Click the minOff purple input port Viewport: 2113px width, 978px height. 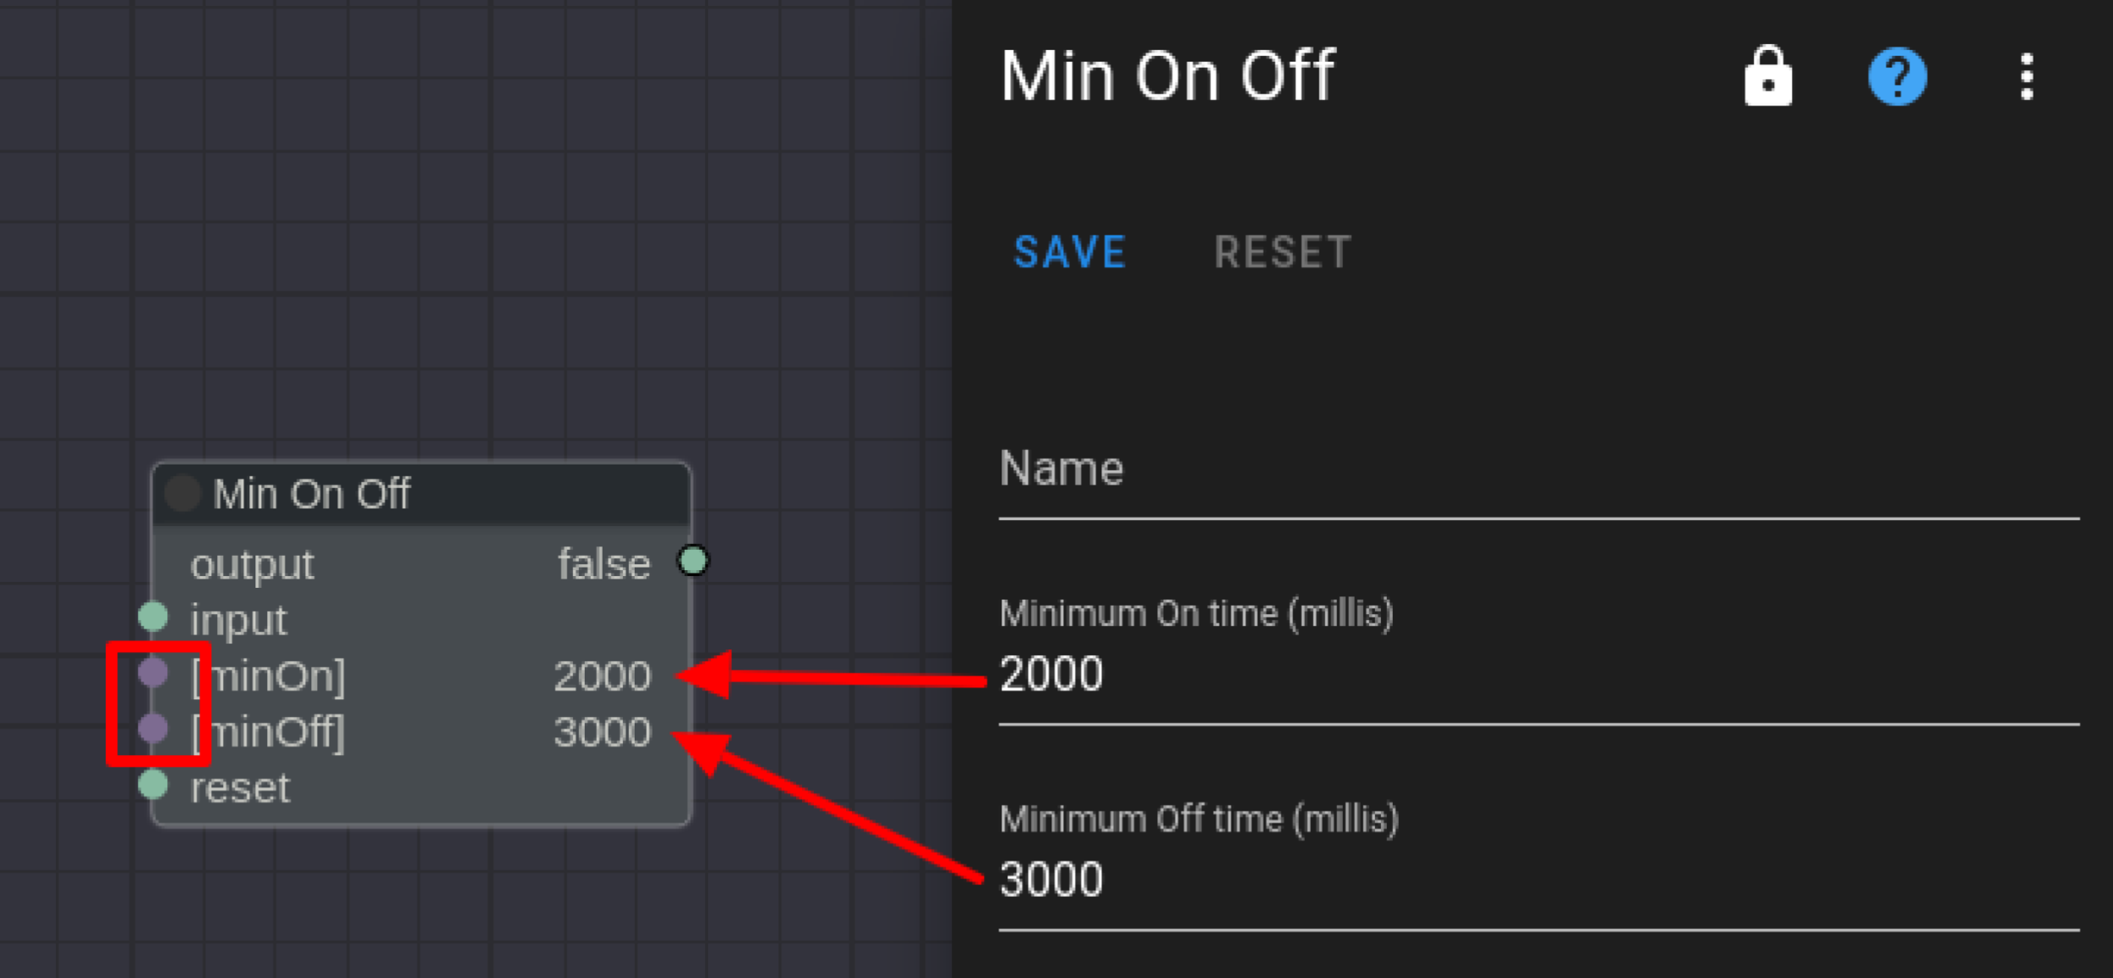[153, 728]
